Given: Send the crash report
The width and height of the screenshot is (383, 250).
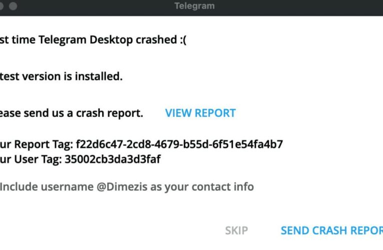Looking at the screenshot, I should pyautogui.click(x=331, y=230).
